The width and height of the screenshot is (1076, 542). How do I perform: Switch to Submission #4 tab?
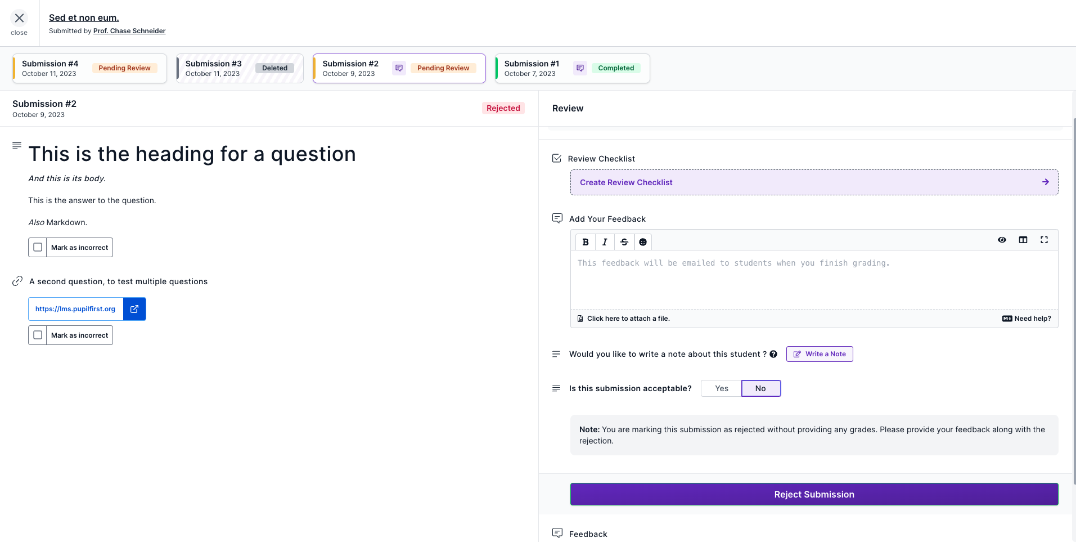[89, 68]
